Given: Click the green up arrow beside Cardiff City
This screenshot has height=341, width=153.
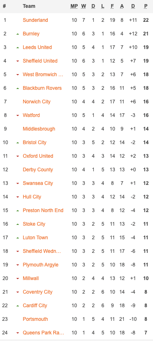Looking at the screenshot, I should [x=18, y=306].
